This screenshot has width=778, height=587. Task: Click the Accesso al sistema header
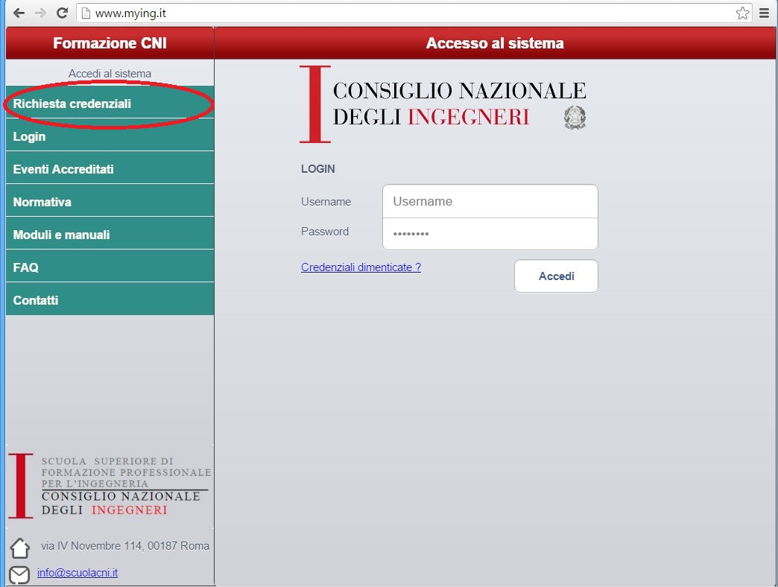click(495, 43)
